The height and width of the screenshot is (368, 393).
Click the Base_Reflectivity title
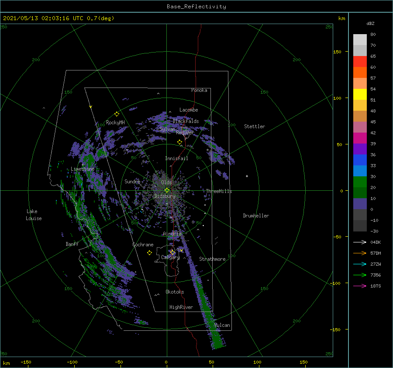point(196,7)
